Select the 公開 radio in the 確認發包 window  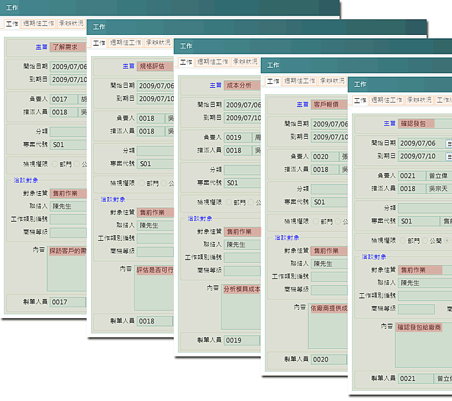[425, 240]
